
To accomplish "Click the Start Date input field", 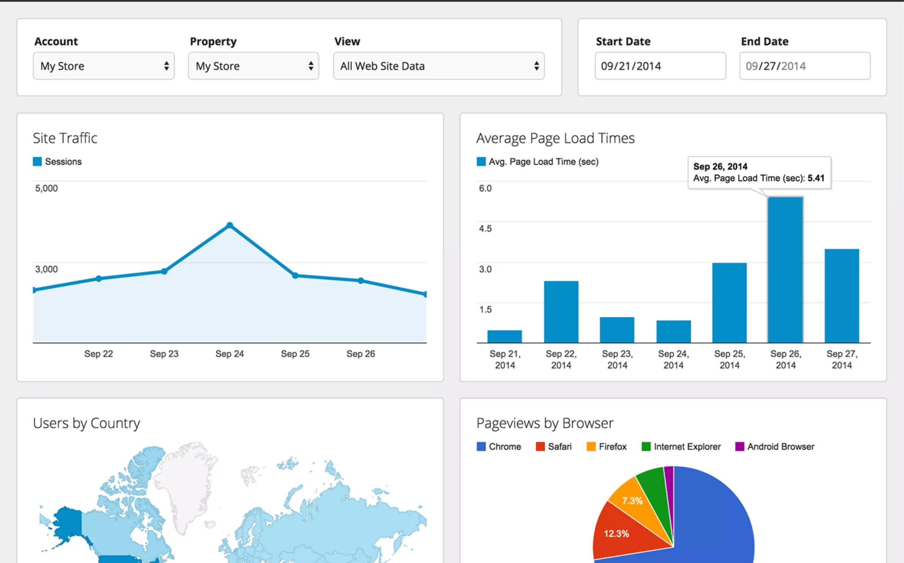I will pyautogui.click(x=660, y=66).
